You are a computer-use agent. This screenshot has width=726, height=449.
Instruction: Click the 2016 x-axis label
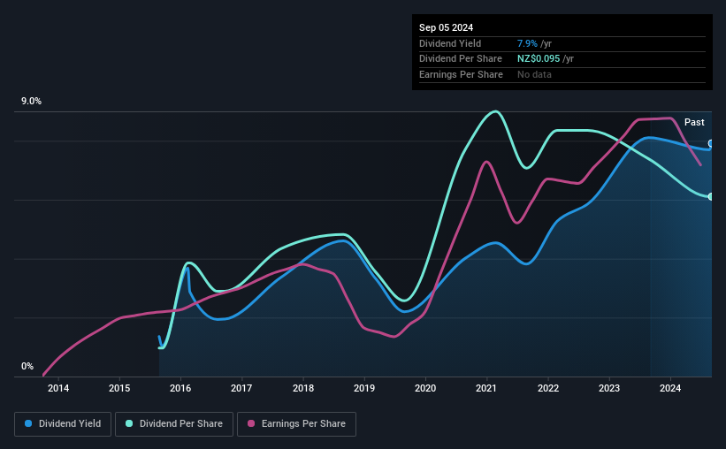pos(180,388)
